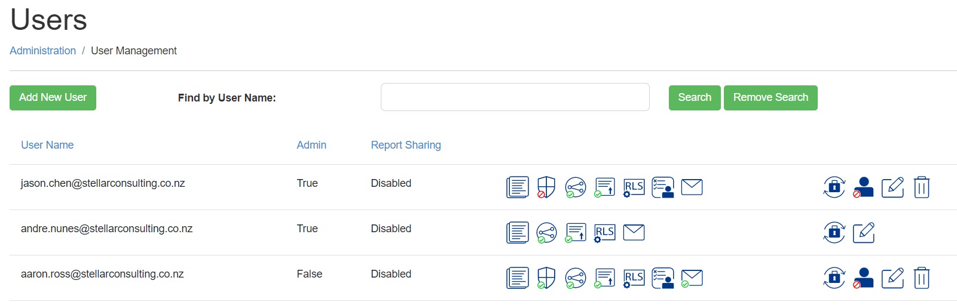Click the envelope icon for andre.nunes
This screenshot has width=957, height=308.
pos(634,232)
